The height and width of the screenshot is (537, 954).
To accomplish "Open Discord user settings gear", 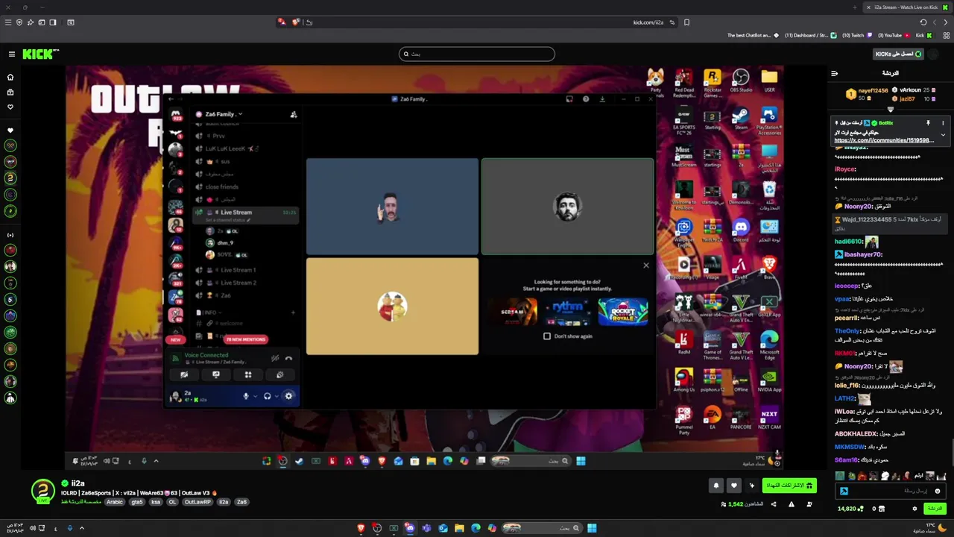I will [288, 396].
